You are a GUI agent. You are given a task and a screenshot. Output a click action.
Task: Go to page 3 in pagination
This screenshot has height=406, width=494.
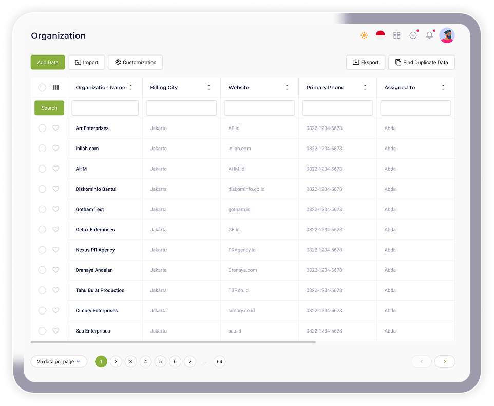click(130, 362)
